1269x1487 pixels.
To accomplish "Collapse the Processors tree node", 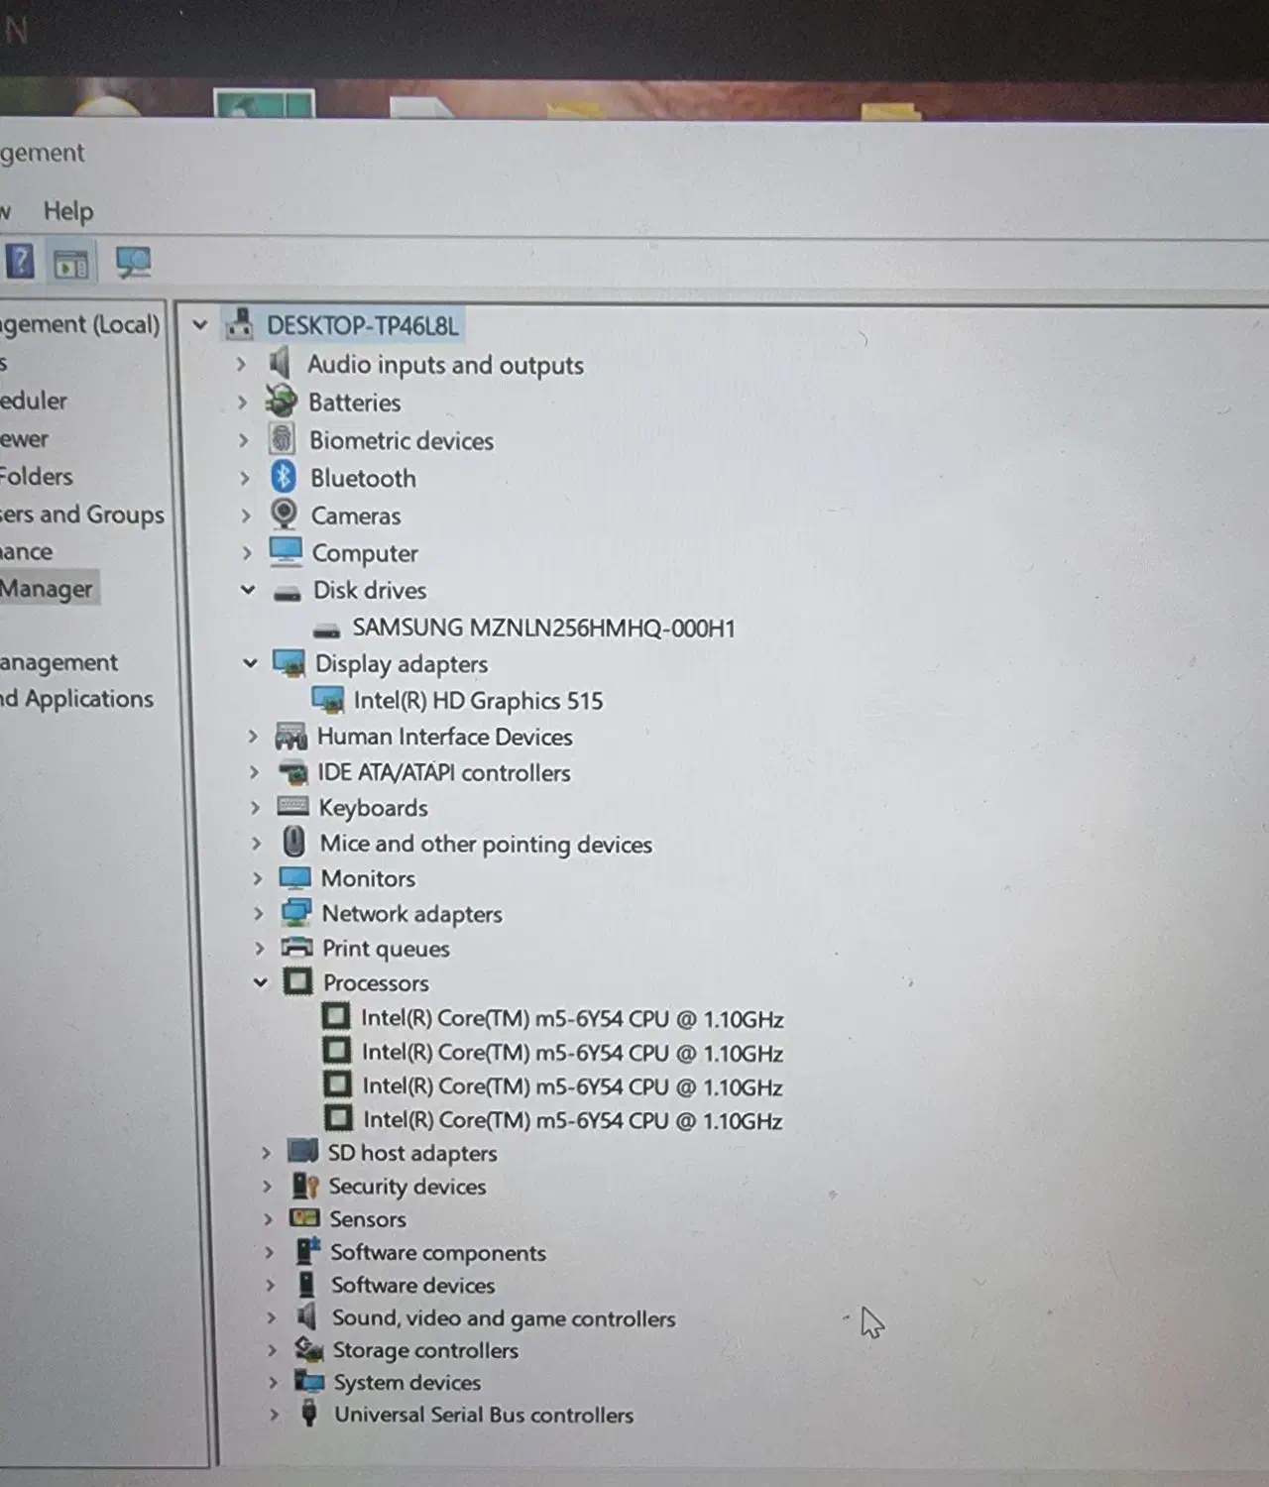I will (x=260, y=982).
